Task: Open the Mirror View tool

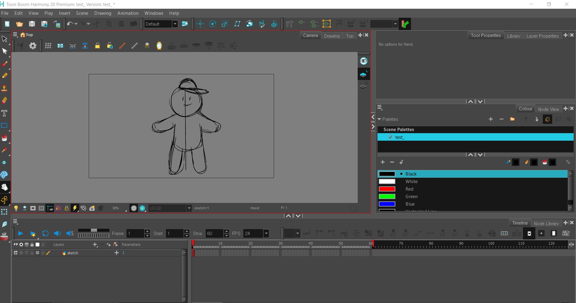Action: (x=159, y=46)
